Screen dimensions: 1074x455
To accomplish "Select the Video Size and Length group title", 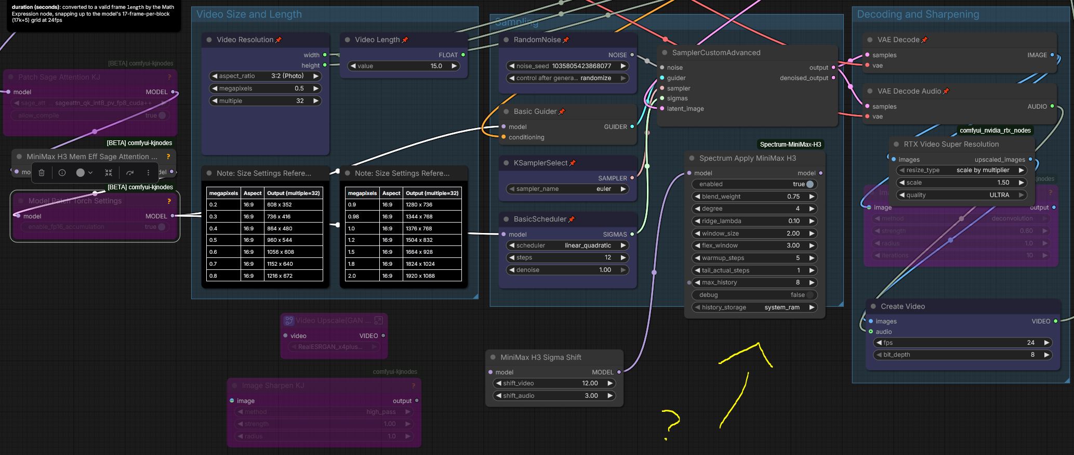I will coord(249,15).
